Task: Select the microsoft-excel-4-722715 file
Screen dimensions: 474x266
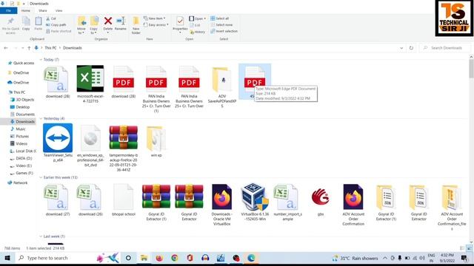Action: 90,83
